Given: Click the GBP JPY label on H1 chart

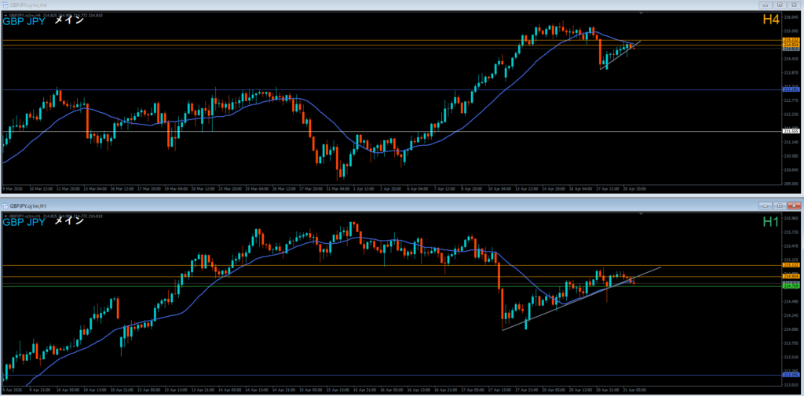Looking at the screenshot, I should (24, 222).
